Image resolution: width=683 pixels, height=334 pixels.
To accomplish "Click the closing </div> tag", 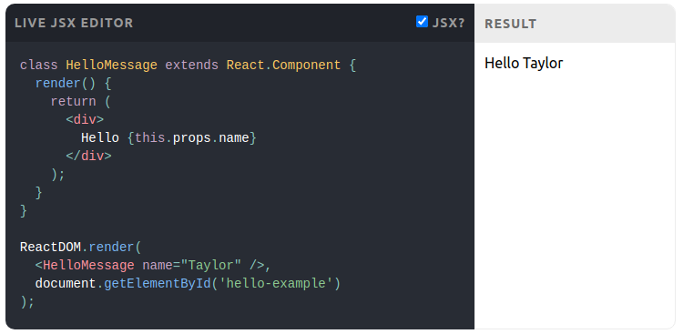I will tap(89, 157).
